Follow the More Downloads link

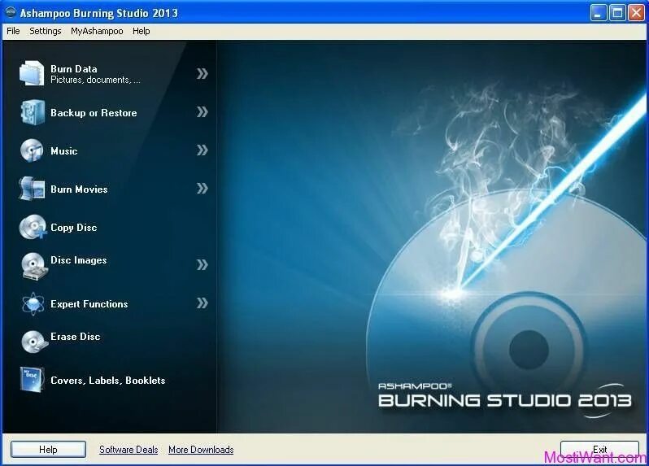[x=201, y=450]
